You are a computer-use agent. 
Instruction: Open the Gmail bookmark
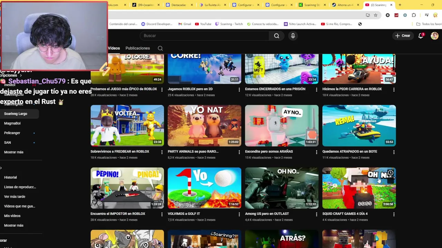(x=185, y=24)
